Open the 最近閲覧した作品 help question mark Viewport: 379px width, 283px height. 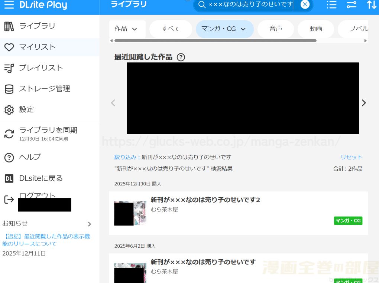click(x=181, y=57)
